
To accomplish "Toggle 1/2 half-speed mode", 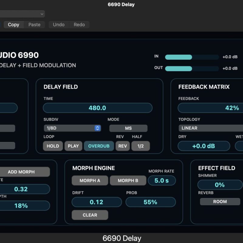I will (x=140, y=146).
